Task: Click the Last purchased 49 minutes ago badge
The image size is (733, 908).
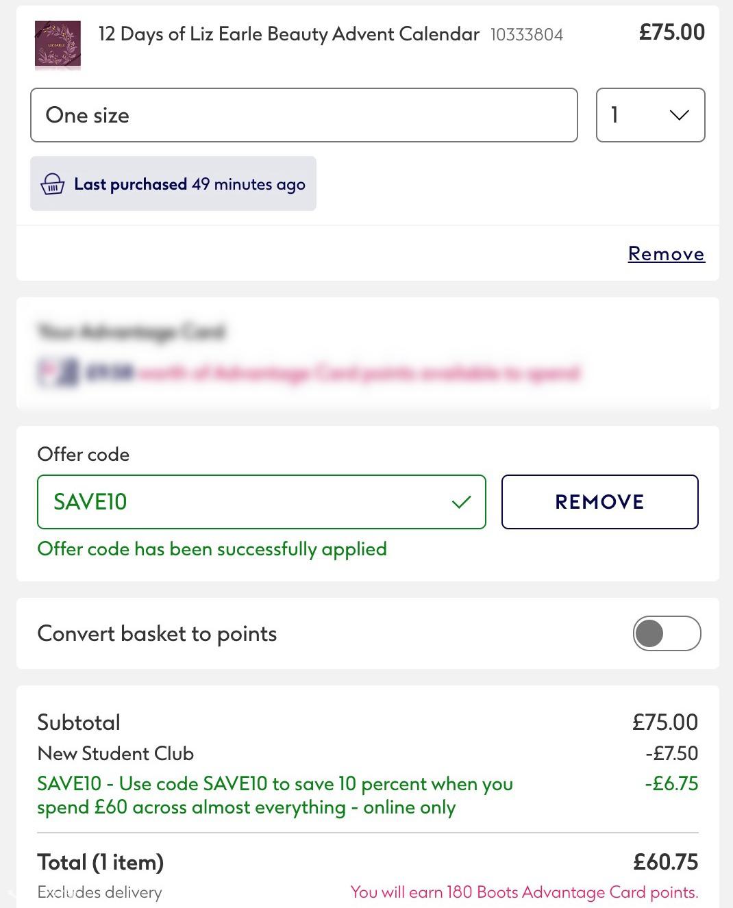Action: [x=173, y=184]
